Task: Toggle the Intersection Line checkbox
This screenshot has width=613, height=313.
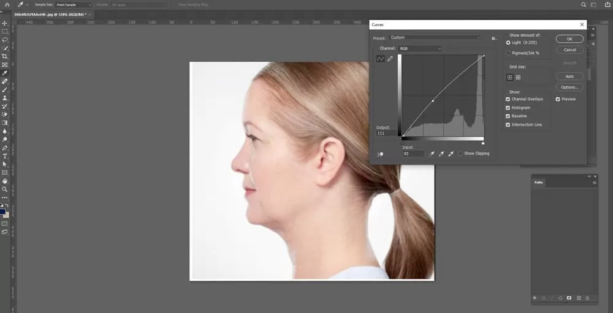Action: coord(508,125)
